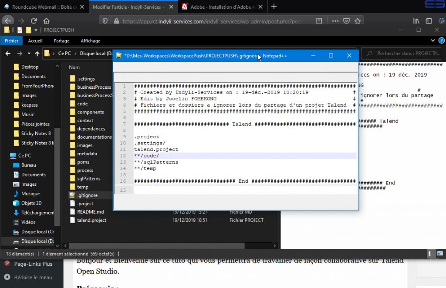
Task: Click the Rechercher dans PROJECTPUSH search box
Action: pyautogui.click(x=401, y=54)
